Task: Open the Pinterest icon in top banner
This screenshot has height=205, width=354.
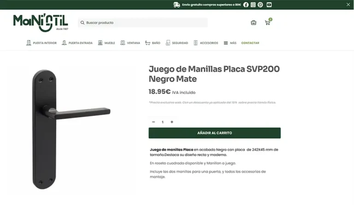Action: pos(260,5)
